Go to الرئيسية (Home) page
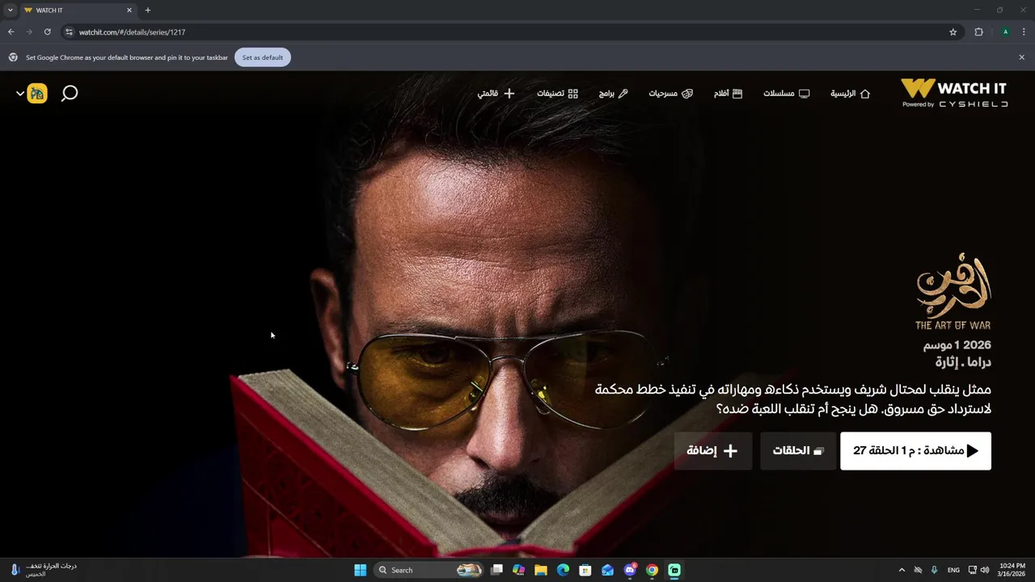 tap(850, 94)
